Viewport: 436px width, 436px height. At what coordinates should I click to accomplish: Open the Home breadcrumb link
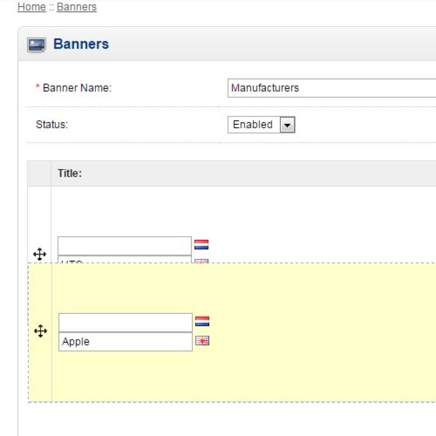pyautogui.click(x=31, y=7)
